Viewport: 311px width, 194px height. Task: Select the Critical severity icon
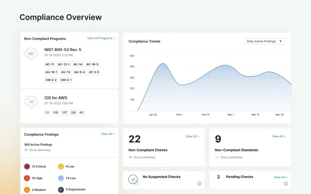pos(27,166)
